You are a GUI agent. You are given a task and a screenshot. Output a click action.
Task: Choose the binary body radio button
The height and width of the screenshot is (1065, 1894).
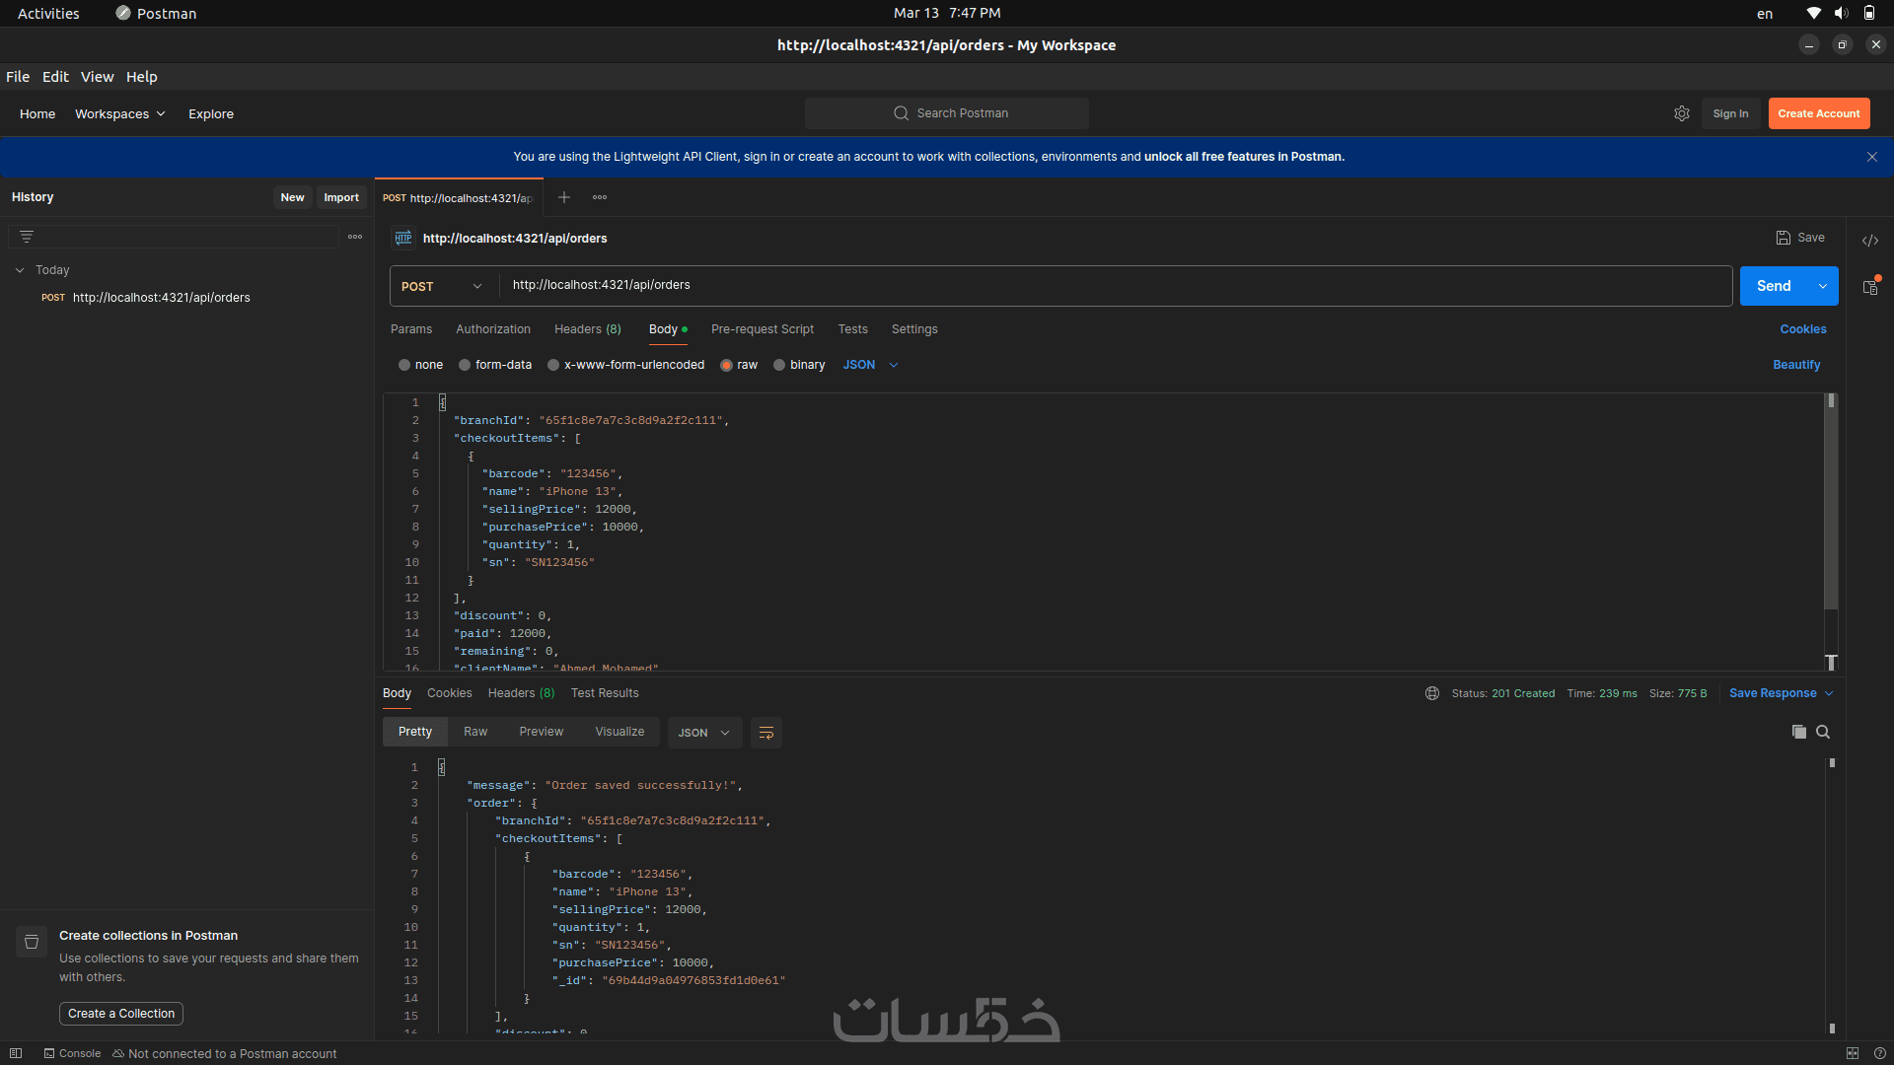(779, 365)
